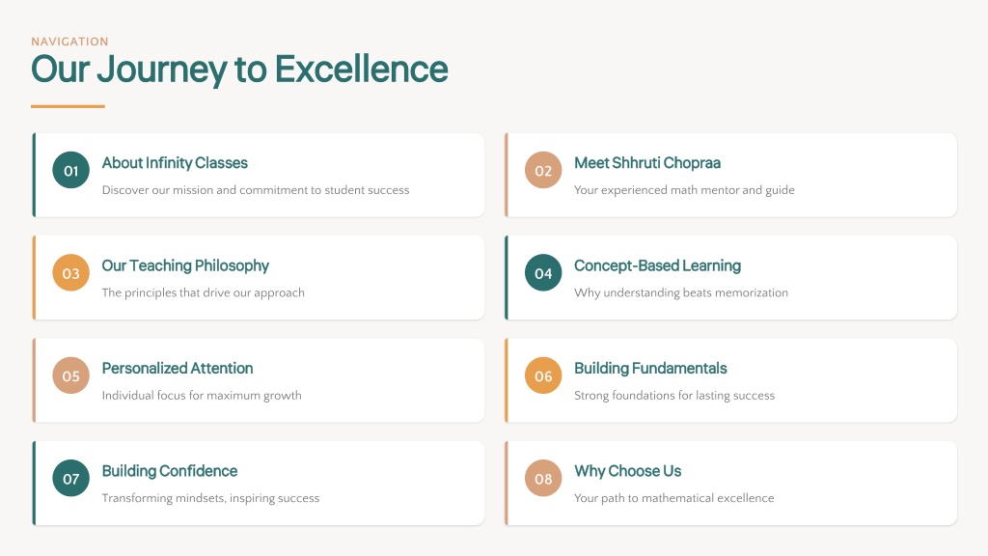The height and width of the screenshot is (556, 988).
Task: Open the Meet Shhruti Chopraa heading
Action: tap(647, 162)
